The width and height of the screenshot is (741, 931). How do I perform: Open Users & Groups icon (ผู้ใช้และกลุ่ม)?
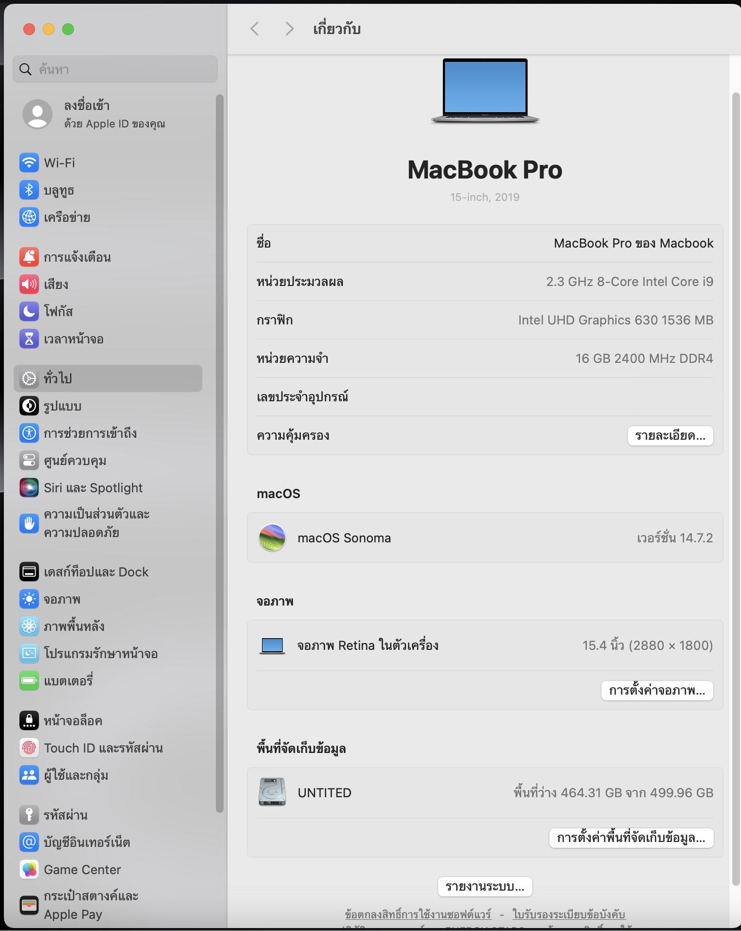tap(29, 775)
